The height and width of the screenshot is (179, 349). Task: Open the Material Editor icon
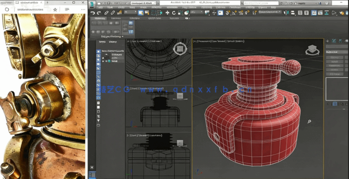334,13
